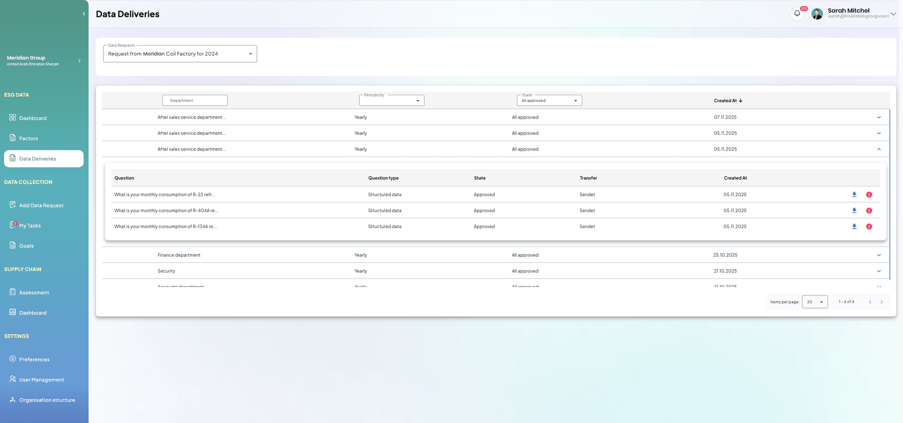The image size is (903, 423).
Task: Collapse the expanded After sales service row
Action: click(879, 149)
